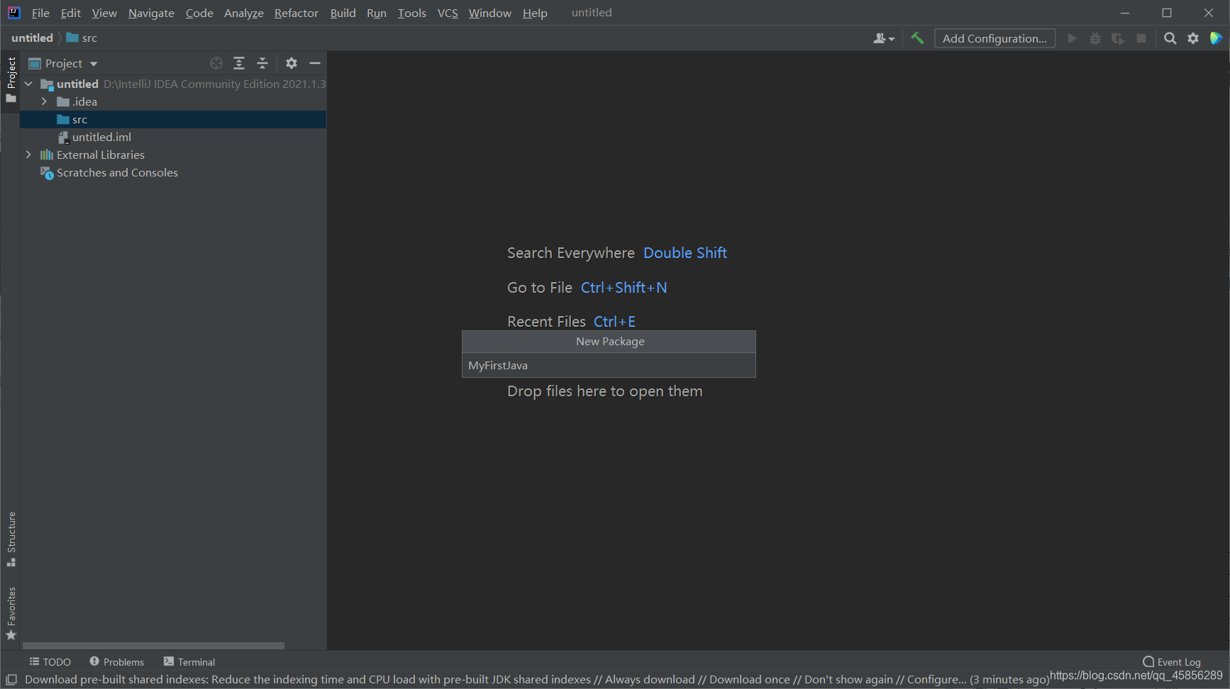The height and width of the screenshot is (689, 1230).
Task: Select untitled.iml in project tree
Action: tap(173, 137)
